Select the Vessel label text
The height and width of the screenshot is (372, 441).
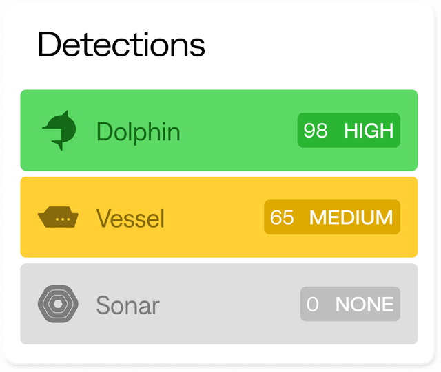pos(130,218)
